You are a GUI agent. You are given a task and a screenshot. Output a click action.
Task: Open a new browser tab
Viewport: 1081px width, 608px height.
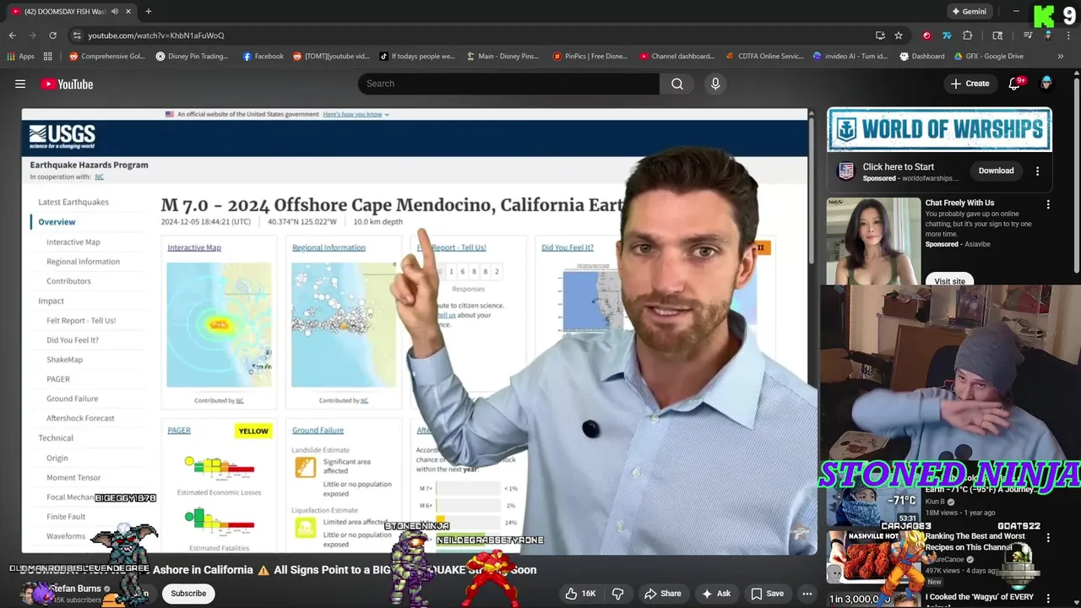pyautogui.click(x=148, y=11)
